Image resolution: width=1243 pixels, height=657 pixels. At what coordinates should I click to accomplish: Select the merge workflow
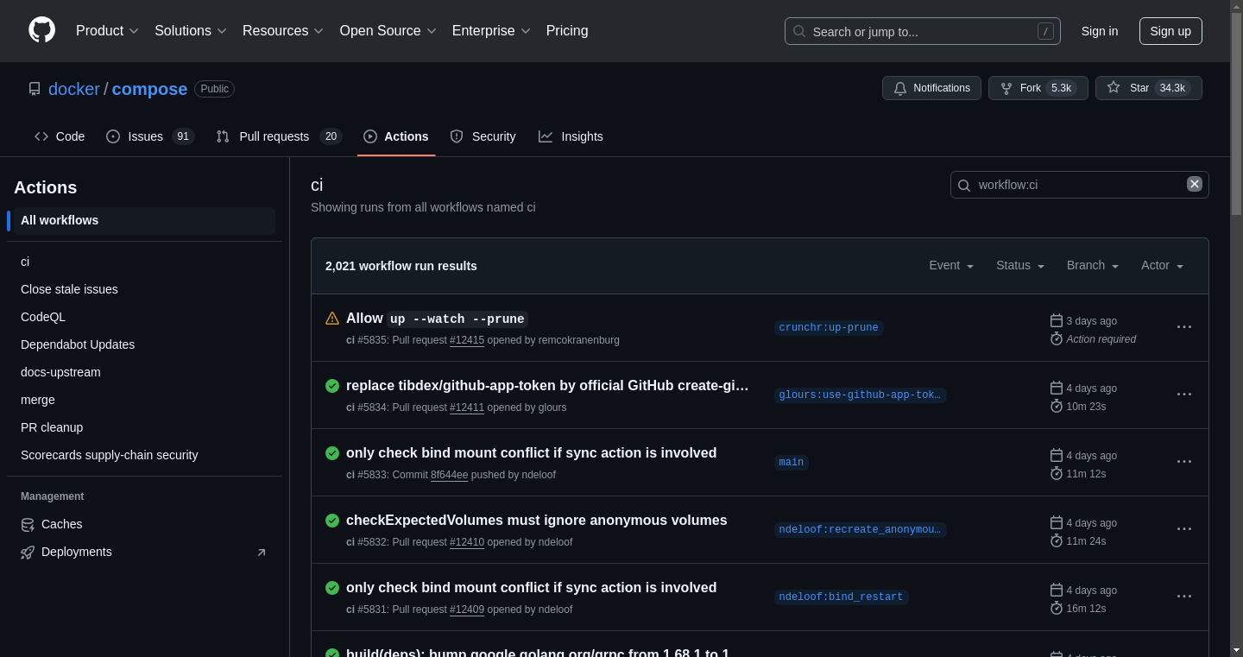[x=144, y=400]
